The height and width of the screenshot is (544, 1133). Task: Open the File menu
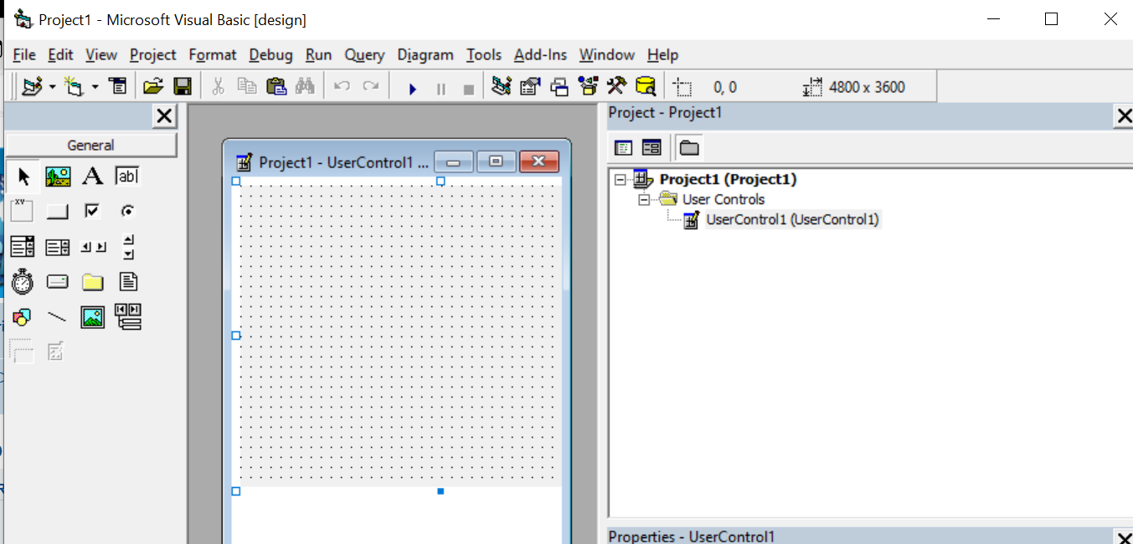(x=24, y=54)
